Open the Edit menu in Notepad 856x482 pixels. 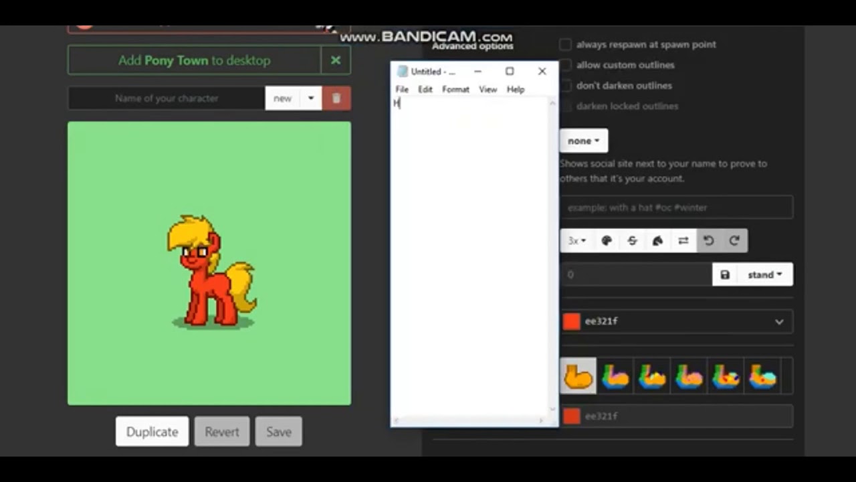[425, 89]
